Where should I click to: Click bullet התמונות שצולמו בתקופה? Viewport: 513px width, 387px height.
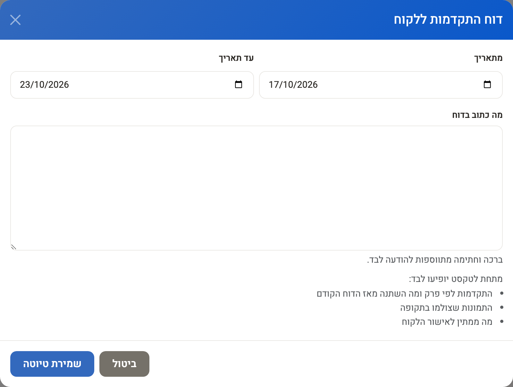[x=446, y=308]
